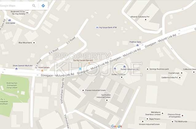Click the Galderma India Pvt marker
Viewport: 196px width, 129px height.
[x=180, y=78]
